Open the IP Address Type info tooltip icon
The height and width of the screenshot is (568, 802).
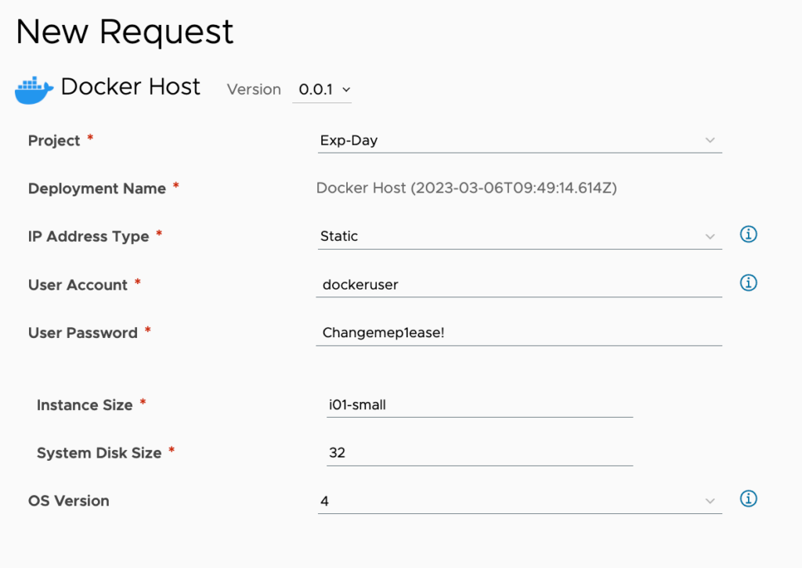pos(748,235)
